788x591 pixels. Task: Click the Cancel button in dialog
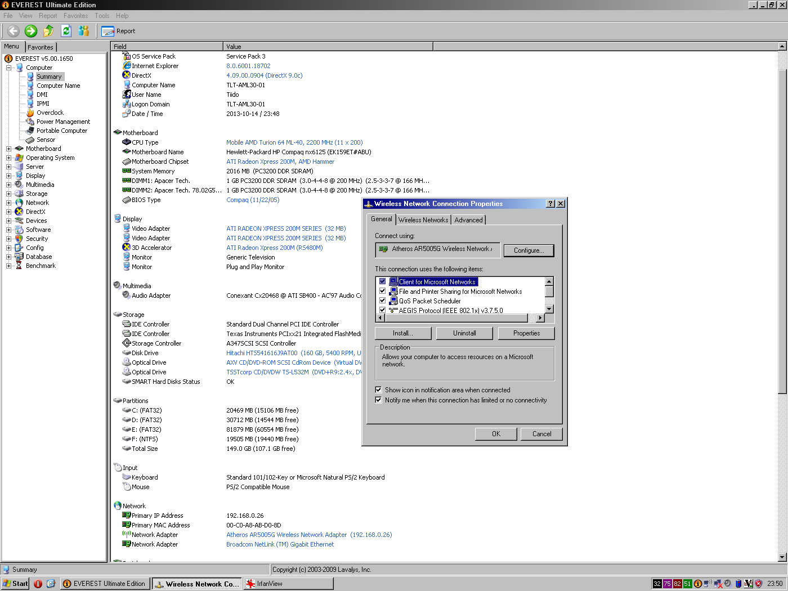tap(542, 434)
